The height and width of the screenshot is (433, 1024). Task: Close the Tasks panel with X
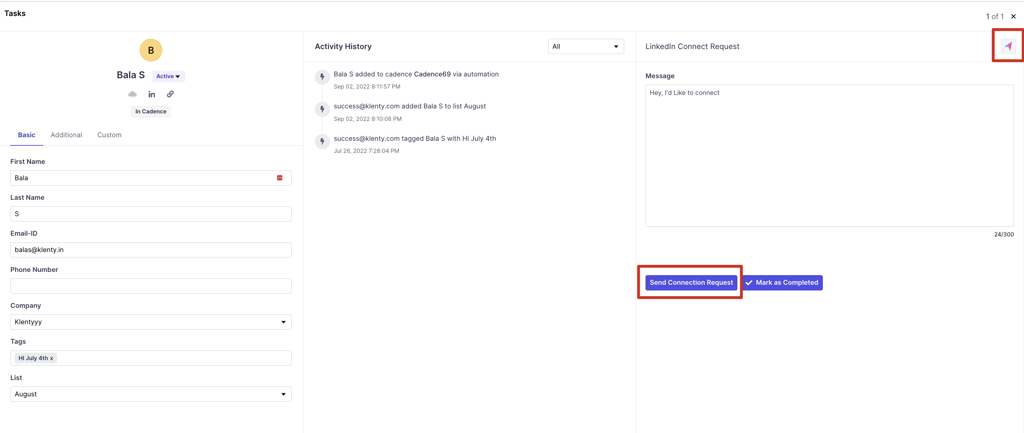[1013, 16]
